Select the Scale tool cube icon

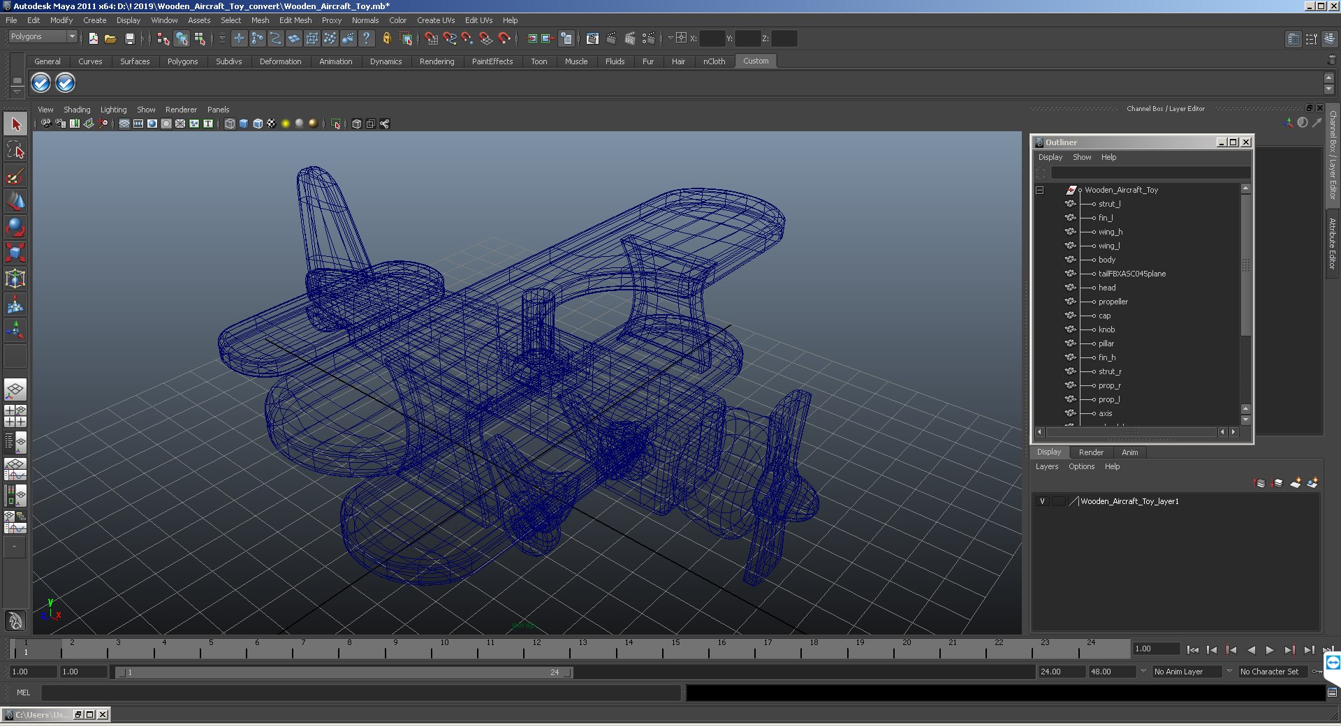point(15,252)
